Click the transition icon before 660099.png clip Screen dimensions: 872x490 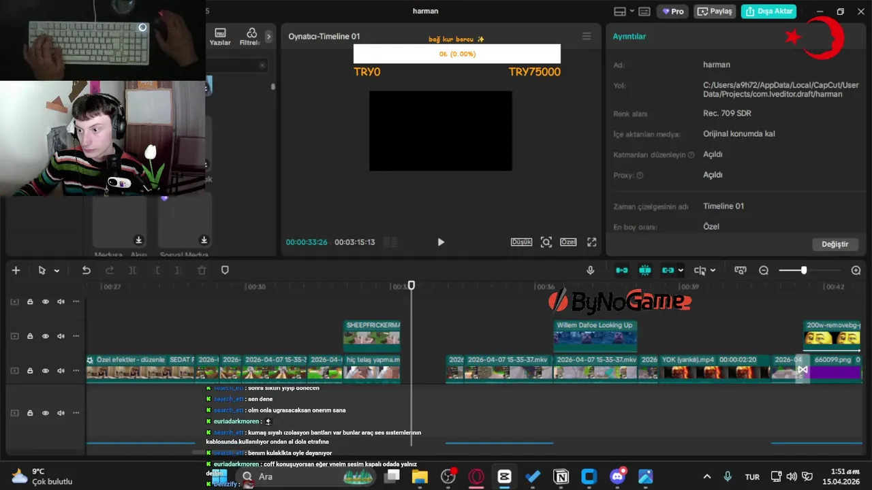pyautogui.click(x=803, y=370)
